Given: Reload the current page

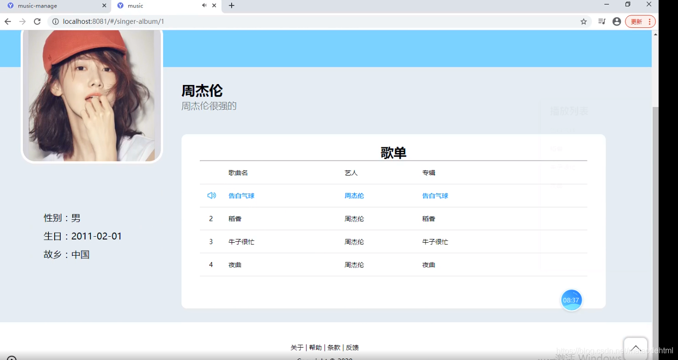Looking at the screenshot, I should (37, 21).
